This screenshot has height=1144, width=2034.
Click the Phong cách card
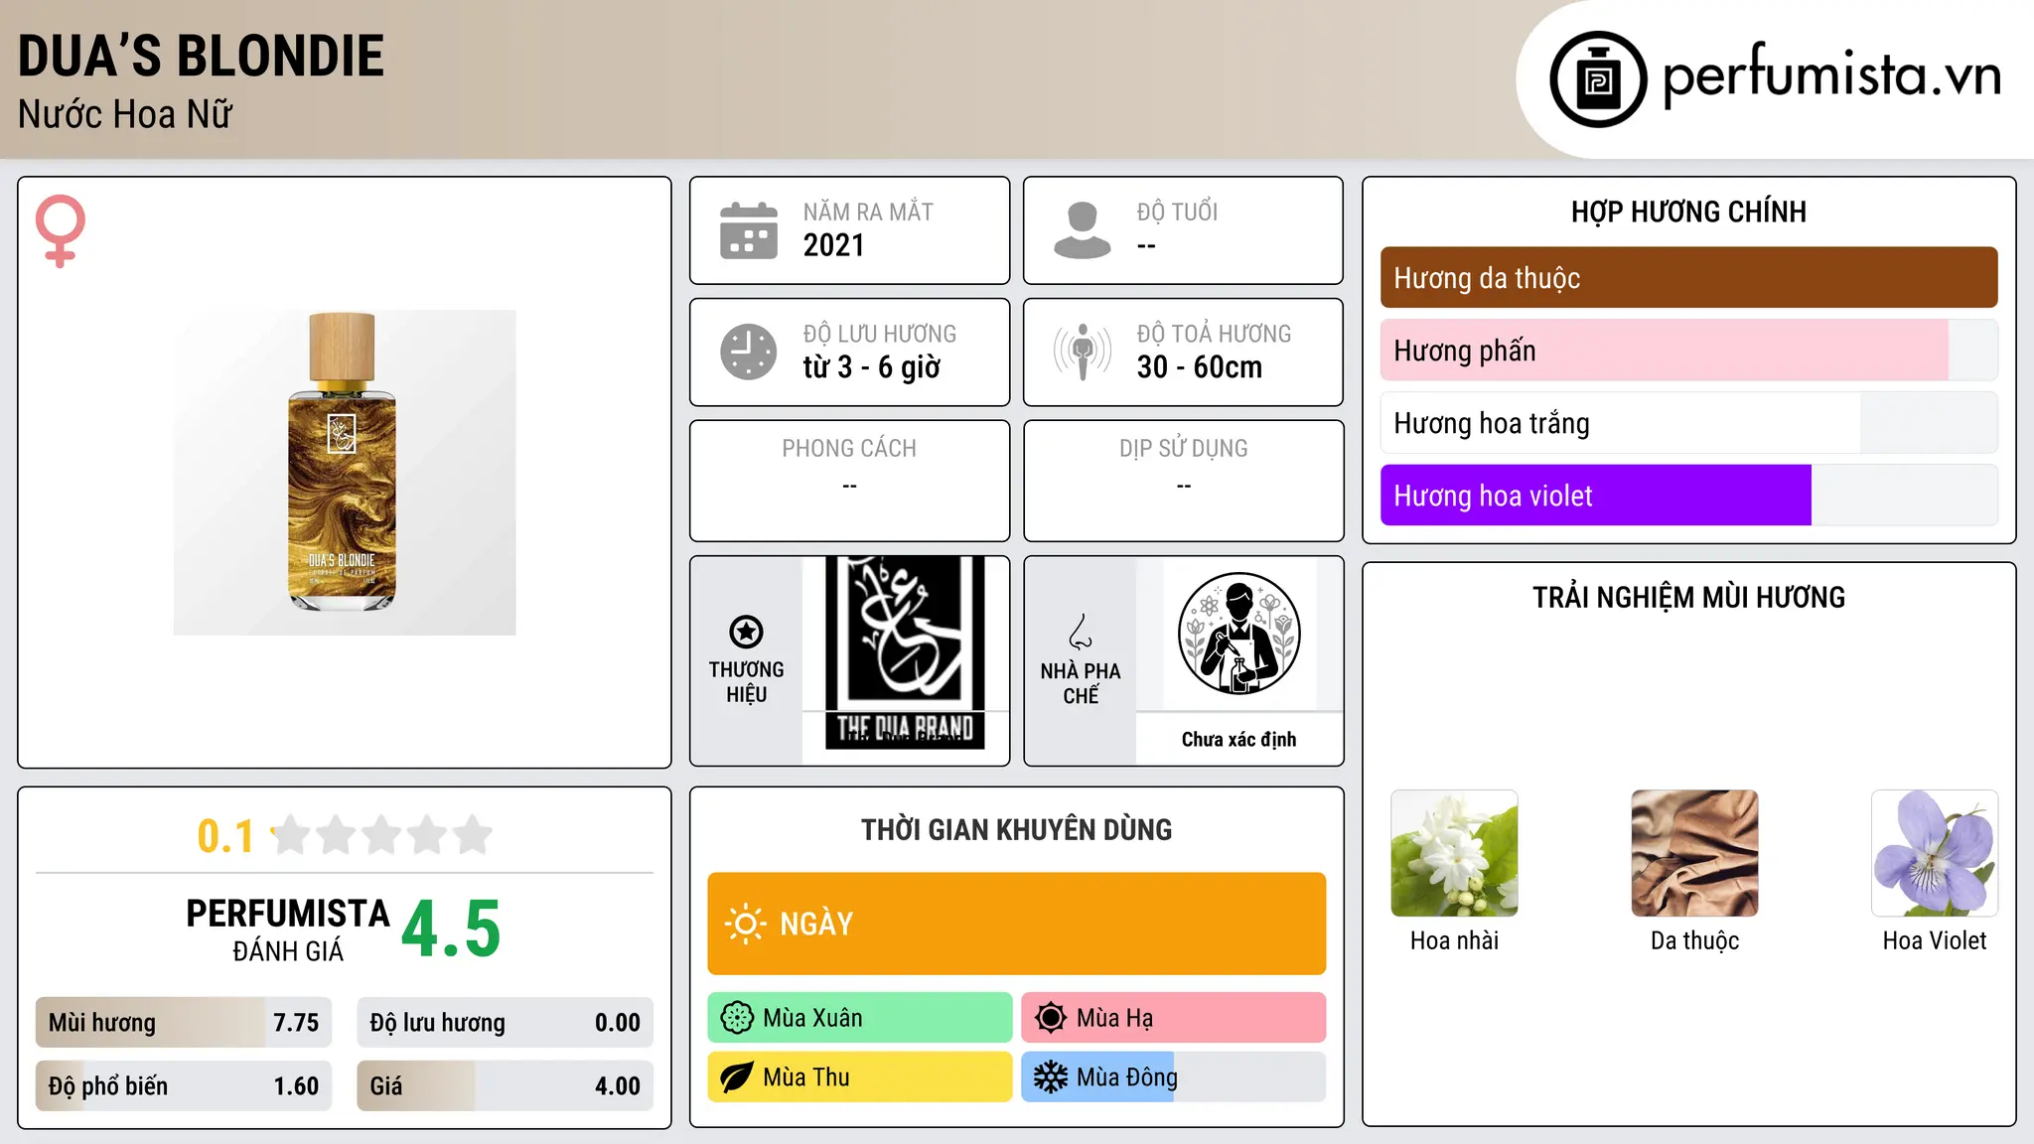tap(849, 481)
